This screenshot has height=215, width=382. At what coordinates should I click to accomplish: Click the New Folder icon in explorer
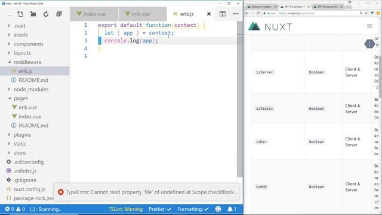pyautogui.click(x=33, y=14)
